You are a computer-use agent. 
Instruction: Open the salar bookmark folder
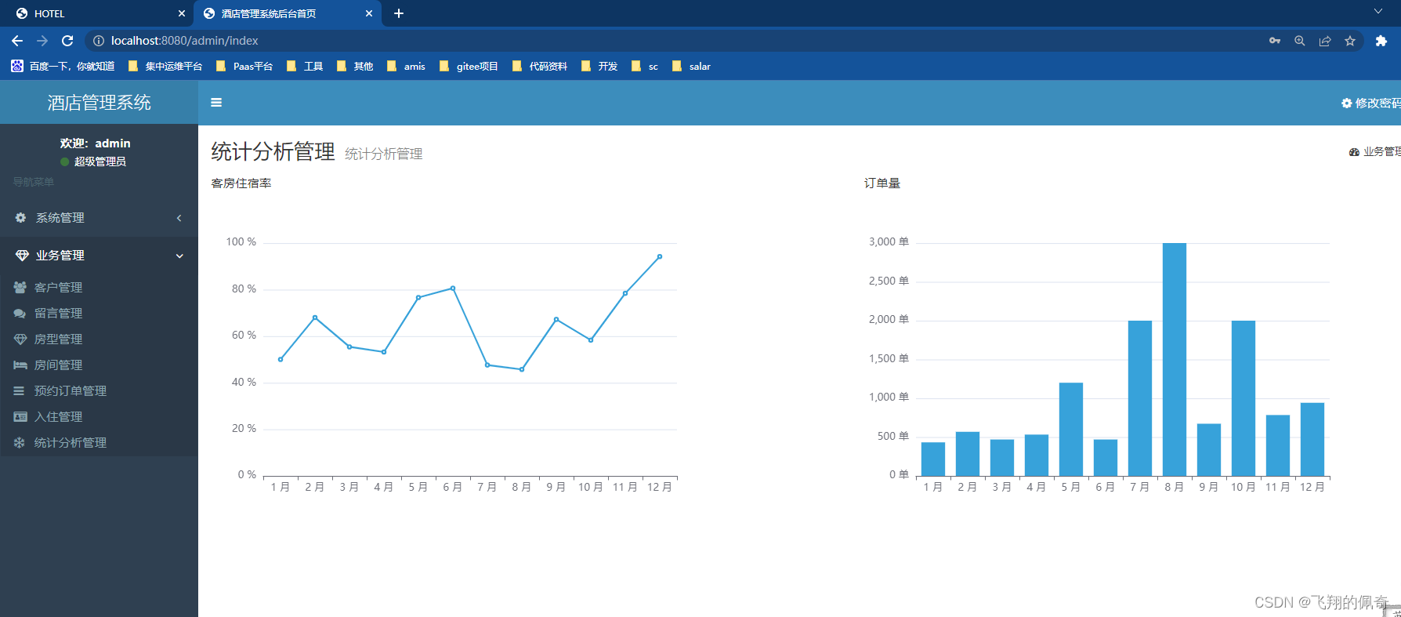(691, 67)
